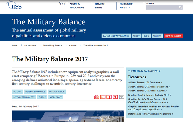Open the Archive tab button
Viewport: 193px width, 122px height.
[x=157, y=36]
